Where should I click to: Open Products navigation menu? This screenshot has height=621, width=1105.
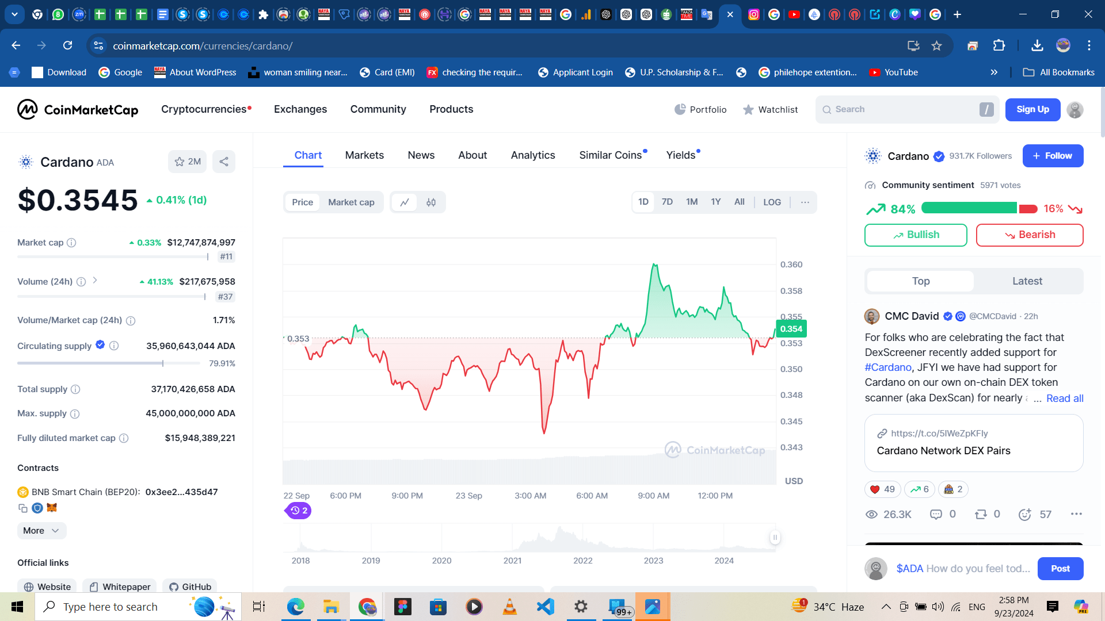coord(451,109)
